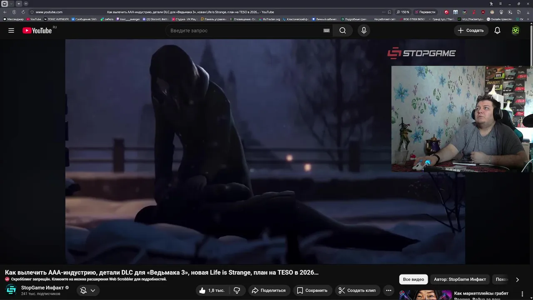Viewport: 533px width, 300px height.
Task: Start voice search with the microphone icon
Action: point(364,30)
